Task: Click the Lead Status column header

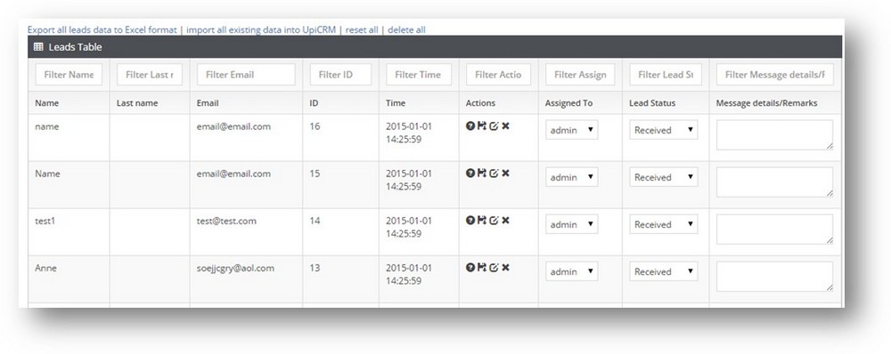Action: click(652, 103)
